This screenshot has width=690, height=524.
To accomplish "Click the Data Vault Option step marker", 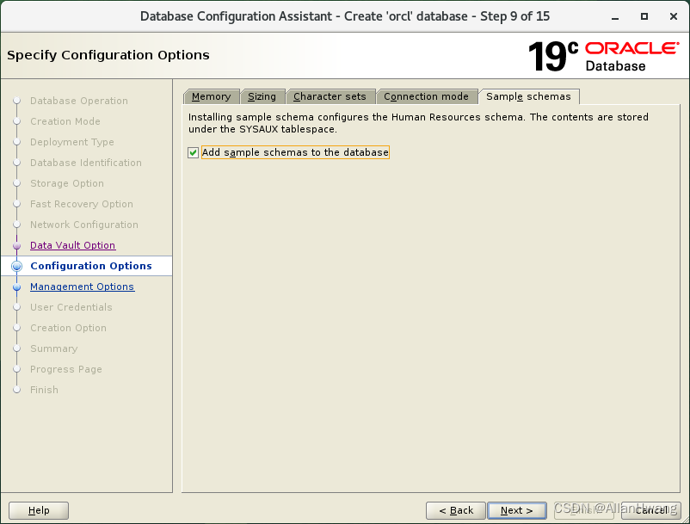I will [17, 245].
